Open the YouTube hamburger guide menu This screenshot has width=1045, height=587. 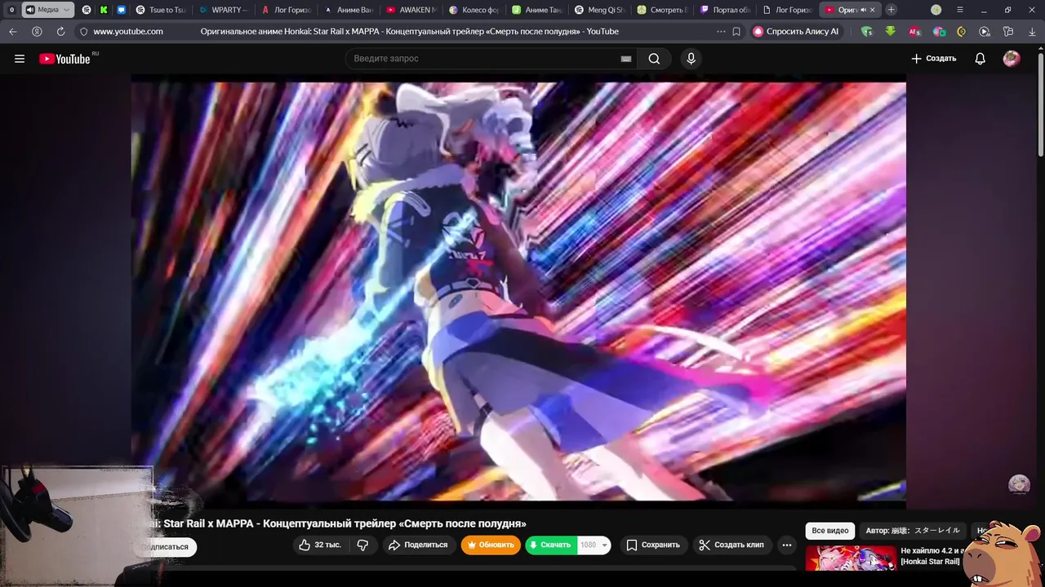pyautogui.click(x=20, y=59)
